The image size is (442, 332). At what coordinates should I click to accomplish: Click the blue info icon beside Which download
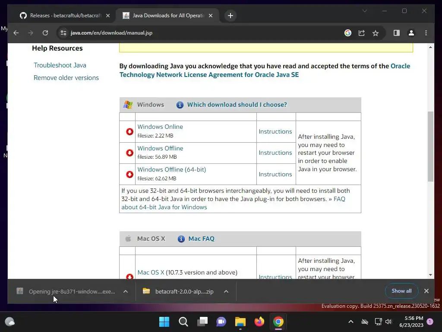click(x=180, y=105)
